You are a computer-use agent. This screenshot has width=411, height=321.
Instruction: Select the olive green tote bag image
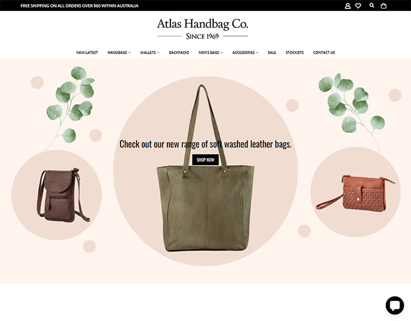205,168
